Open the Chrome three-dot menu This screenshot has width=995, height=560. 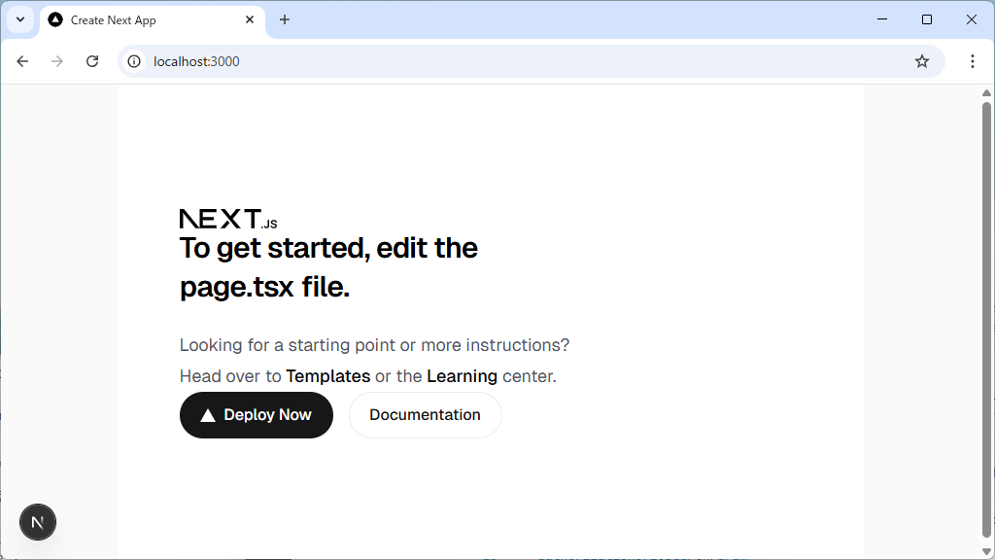tap(972, 61)
